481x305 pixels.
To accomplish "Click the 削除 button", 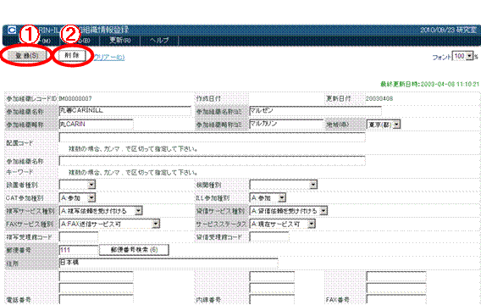I will (x=72, y=55).
